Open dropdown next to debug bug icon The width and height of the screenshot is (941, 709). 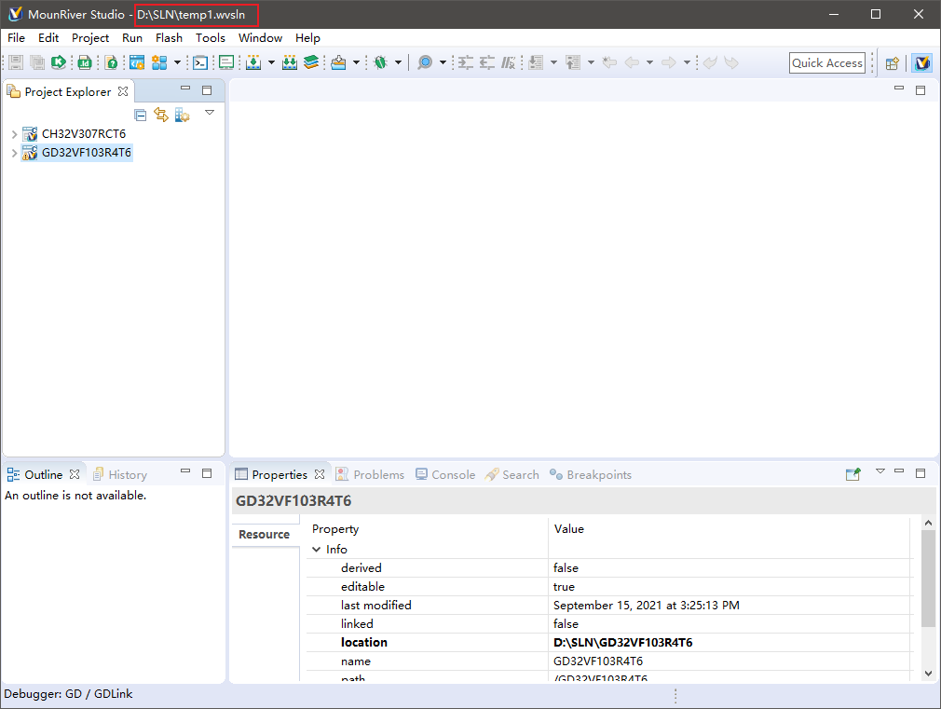pyautogui.click(x=398, y=62)
